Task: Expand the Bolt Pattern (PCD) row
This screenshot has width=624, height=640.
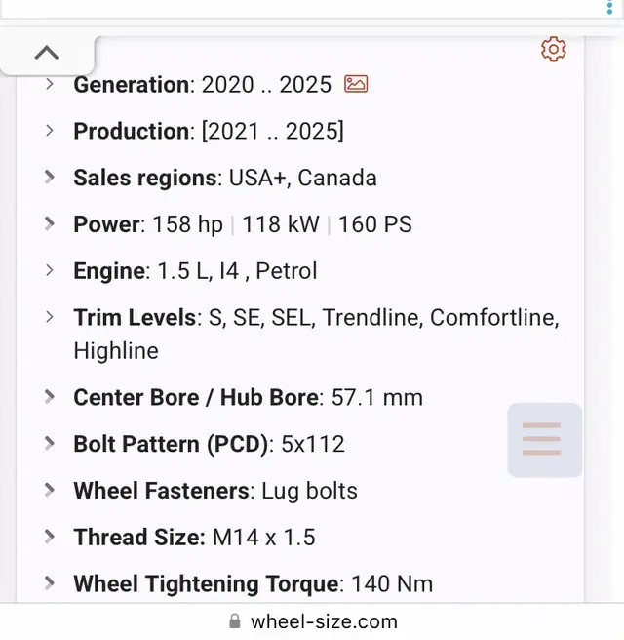Action: 50,444
